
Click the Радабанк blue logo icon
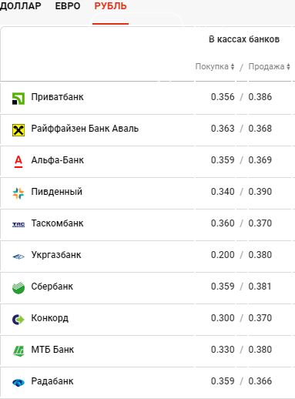[x=18, y=383]
